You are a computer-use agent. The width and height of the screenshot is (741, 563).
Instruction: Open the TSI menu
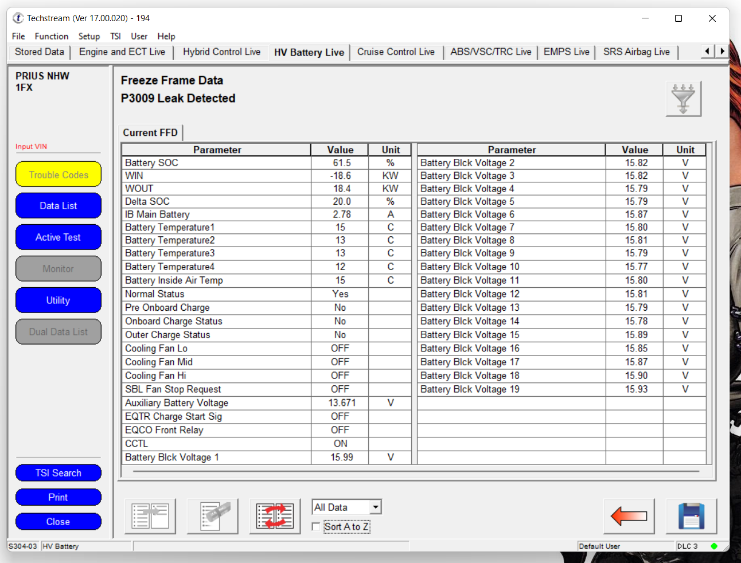pyautogui.click(x=115, y=36)
